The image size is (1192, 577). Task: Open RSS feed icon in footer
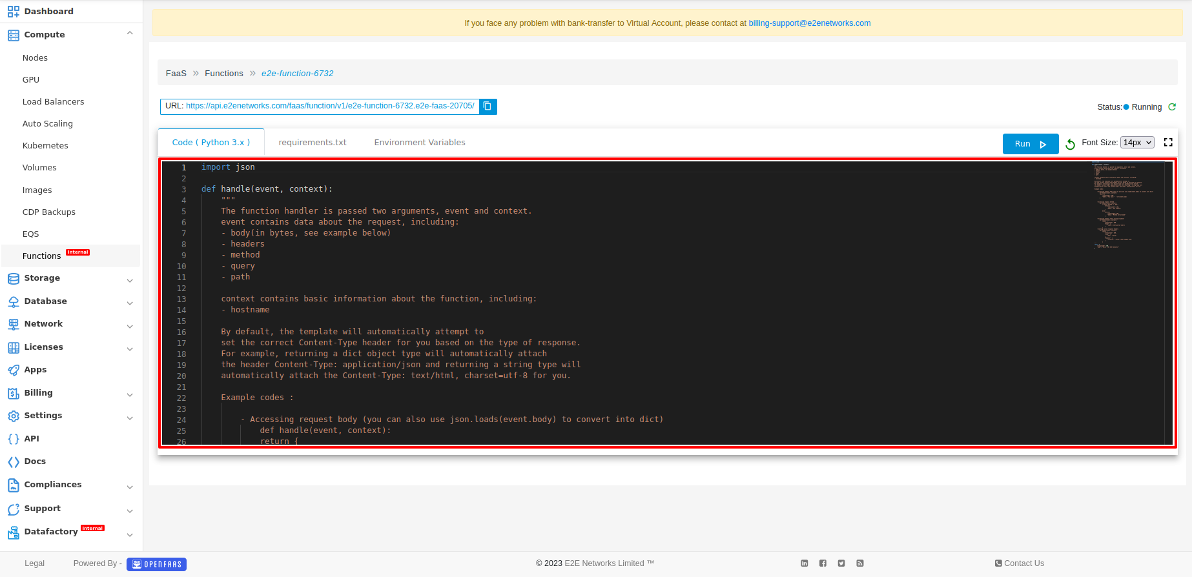[860, 563]
